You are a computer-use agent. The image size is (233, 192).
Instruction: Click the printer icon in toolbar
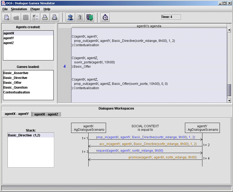[x=45, y=17]
